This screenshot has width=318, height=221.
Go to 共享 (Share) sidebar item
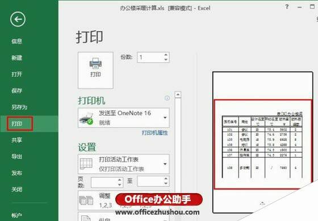16,140
